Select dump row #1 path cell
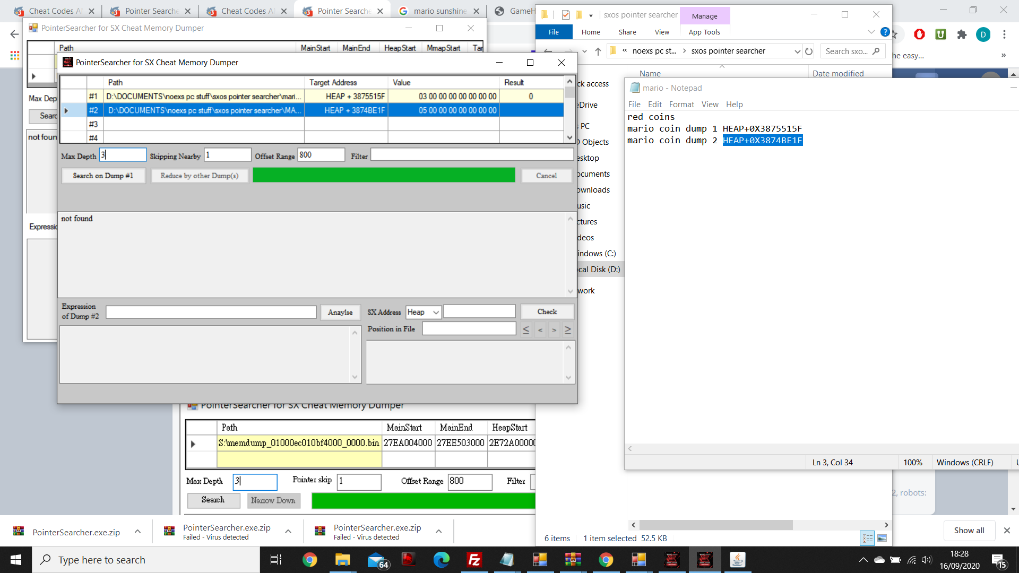This screenshot has width=1019, height=573. (204, 97)
